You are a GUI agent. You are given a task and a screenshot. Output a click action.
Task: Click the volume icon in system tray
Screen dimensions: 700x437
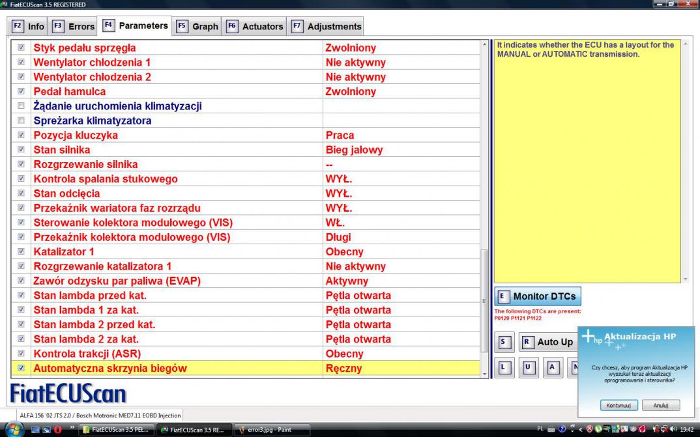point(675,430)
